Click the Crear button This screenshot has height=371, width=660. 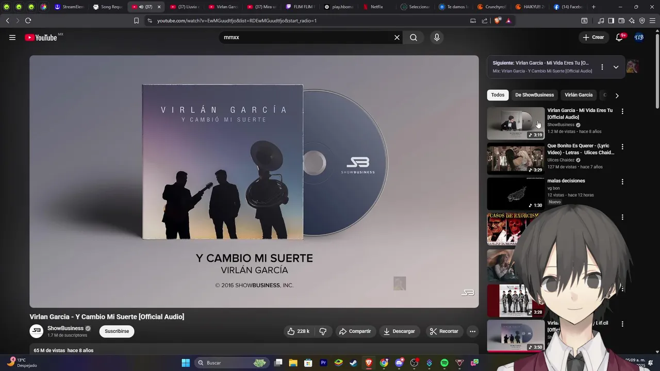point(593,37)
